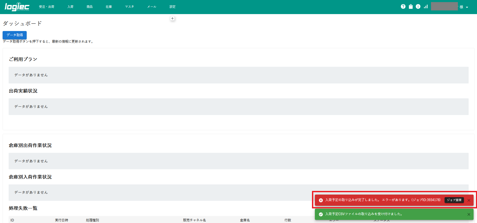
Task: Click the red error circle icon
Action: (321, 200)
